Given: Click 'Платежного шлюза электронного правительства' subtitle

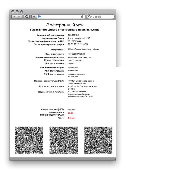Looking at the screenshot, I should pyautogui.click(x=65, y=30).
